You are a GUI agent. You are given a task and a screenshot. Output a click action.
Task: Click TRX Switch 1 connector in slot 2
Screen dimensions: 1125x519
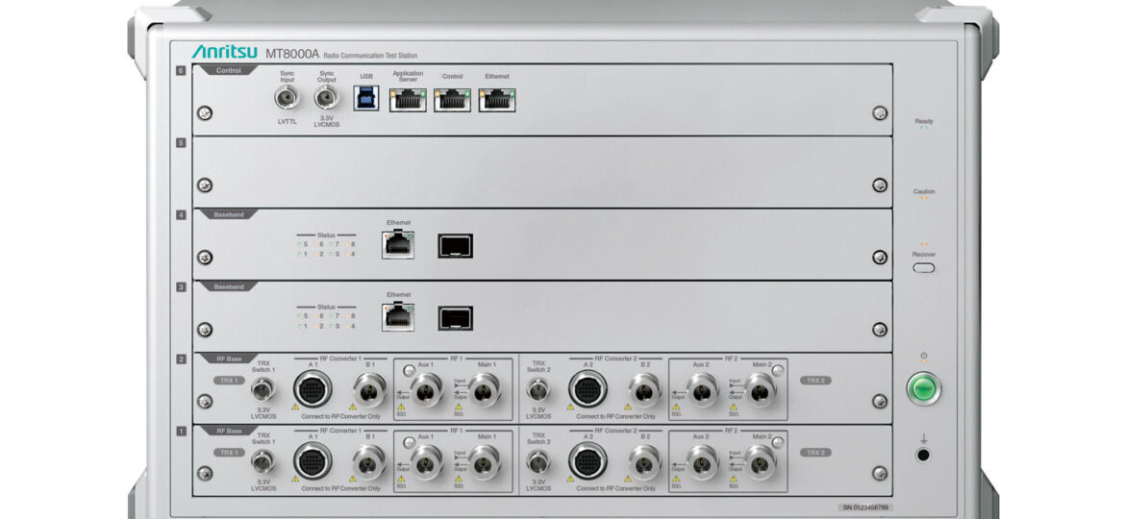[263, 390]
